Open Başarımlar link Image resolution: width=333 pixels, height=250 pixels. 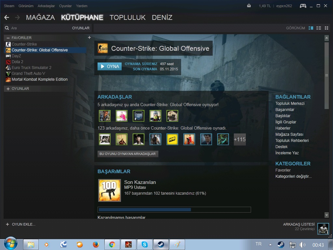point(285,109)
